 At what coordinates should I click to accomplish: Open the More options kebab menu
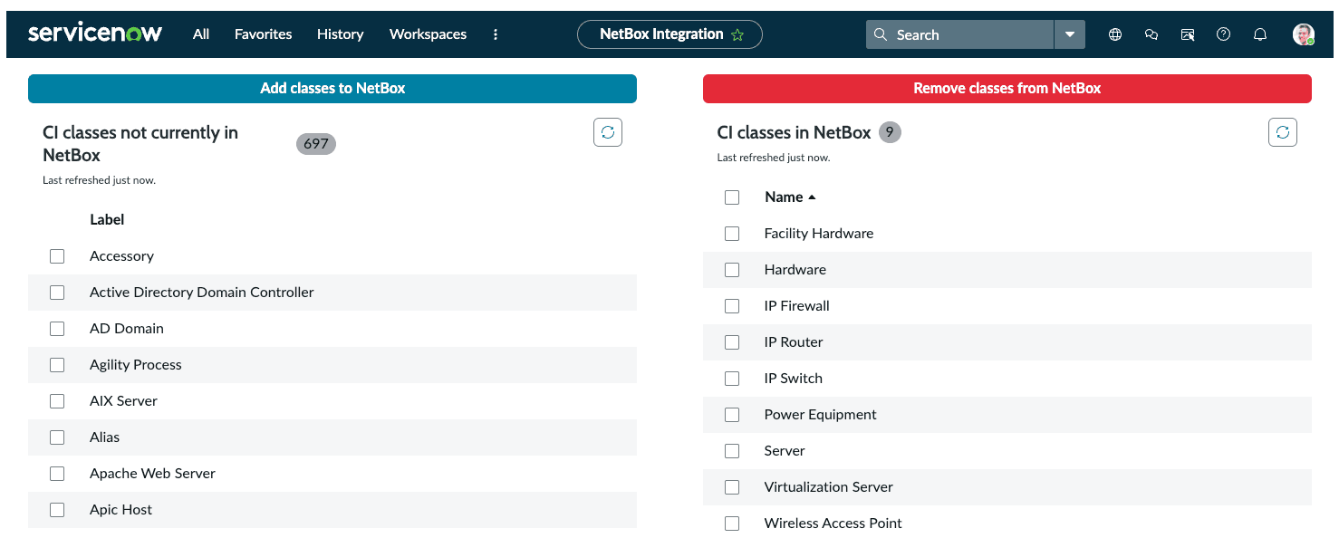pyautogui.click(x=495, y=34)
